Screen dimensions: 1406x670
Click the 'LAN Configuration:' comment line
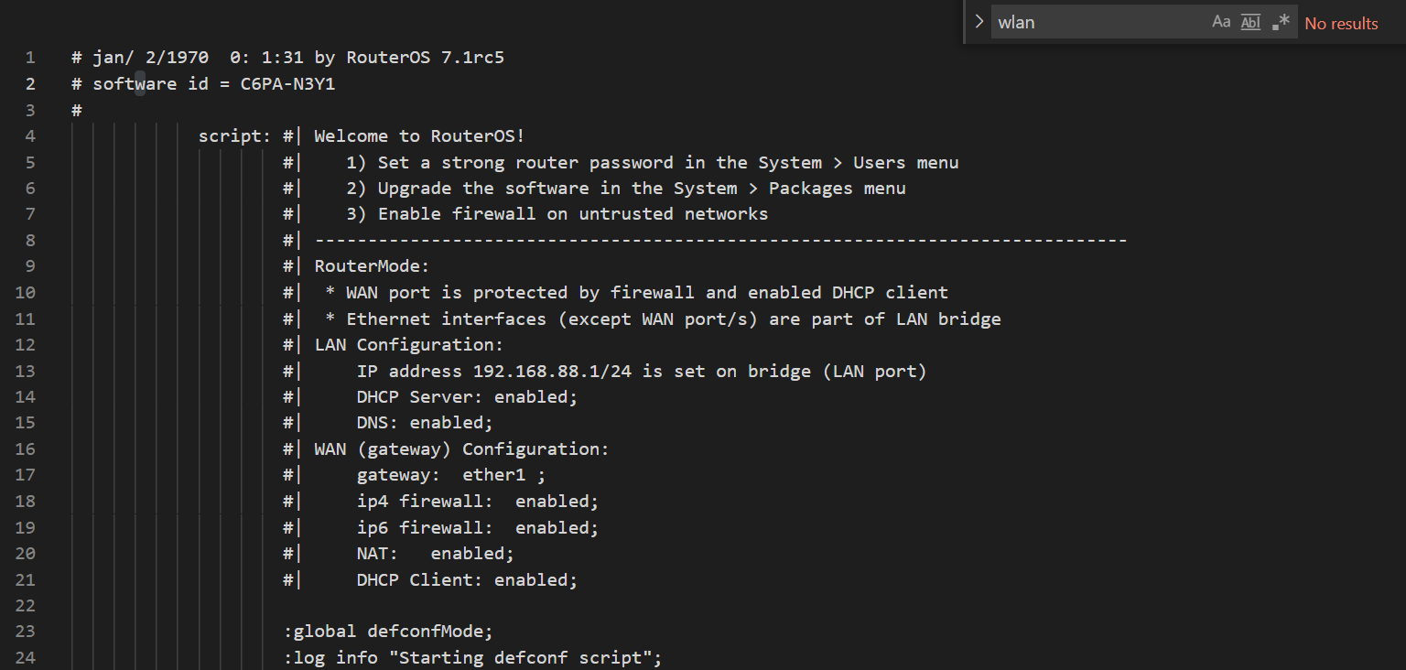(x=408, y=345)
